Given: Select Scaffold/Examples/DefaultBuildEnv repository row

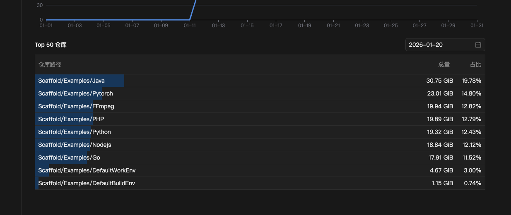Looking at the screenshot, I should click(87, 183).
